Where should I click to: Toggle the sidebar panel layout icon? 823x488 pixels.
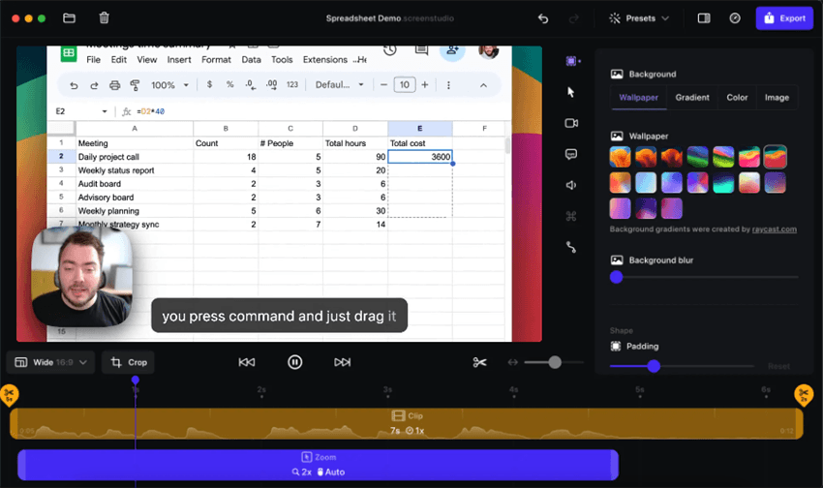click(704, 18)
